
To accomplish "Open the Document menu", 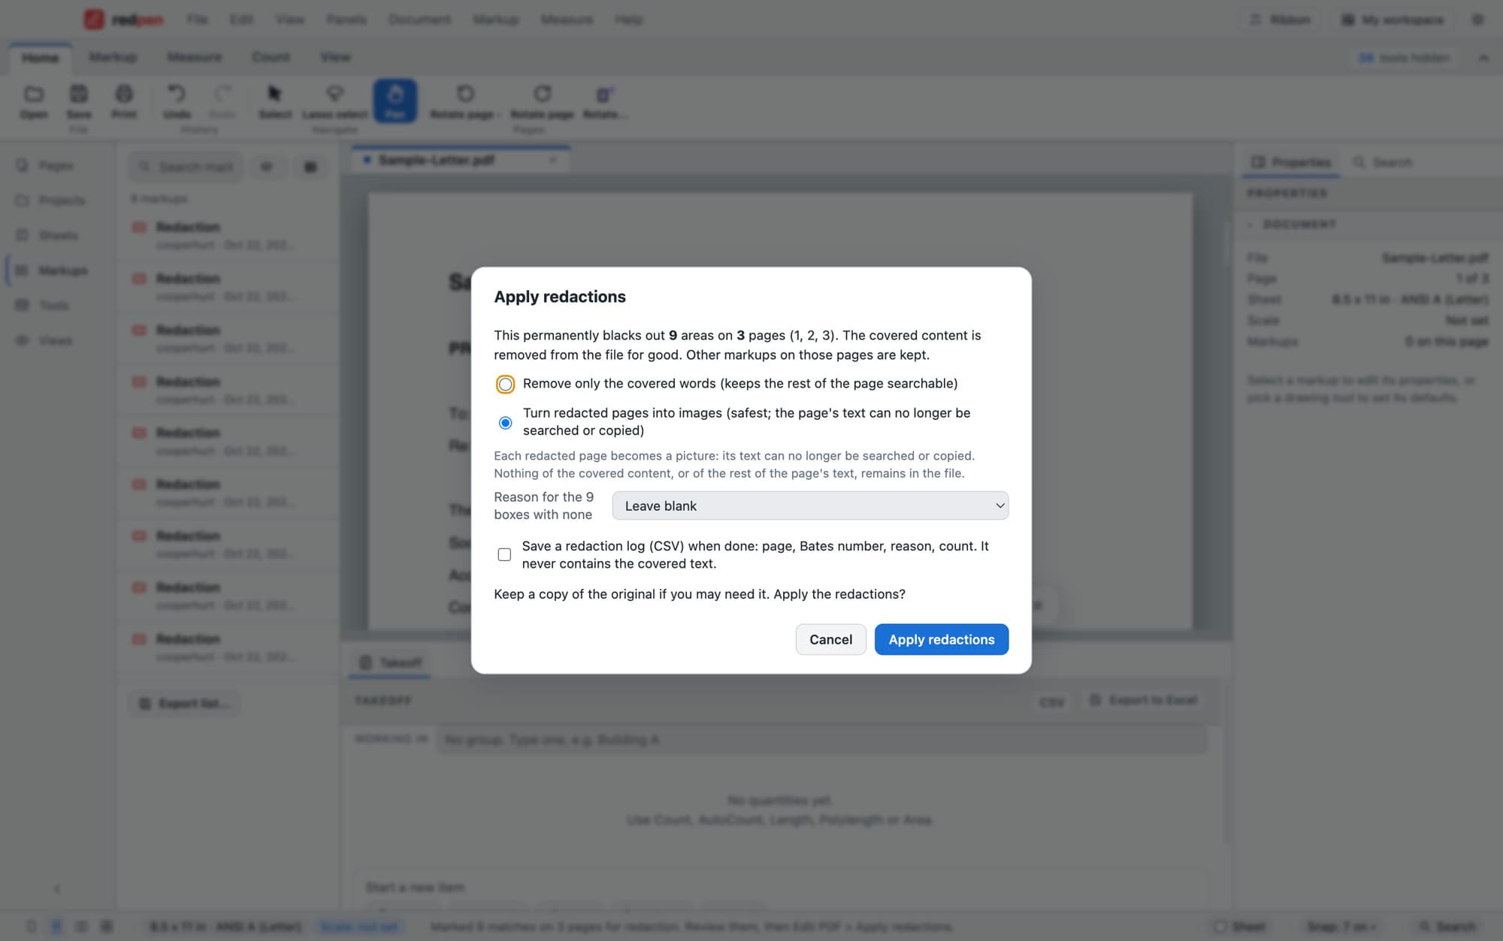I will (419, 20).
